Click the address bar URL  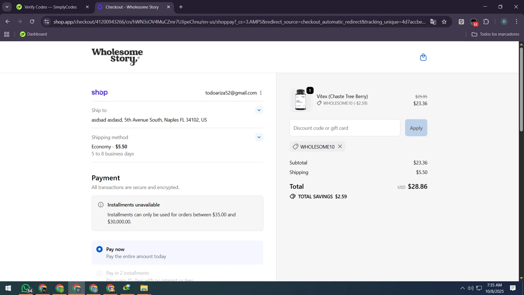[x=239, y=22]
